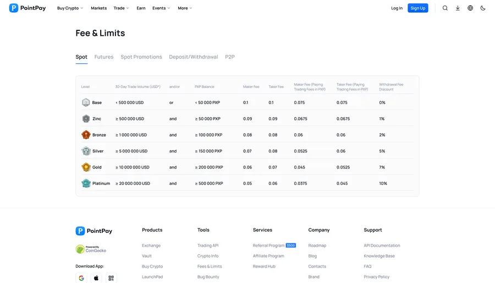Open the Buy Crypto footer link

[x=152, y=266]
